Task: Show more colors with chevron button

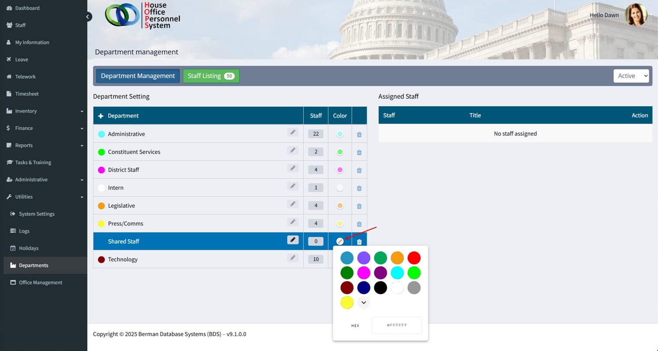Action: (364, 302)
